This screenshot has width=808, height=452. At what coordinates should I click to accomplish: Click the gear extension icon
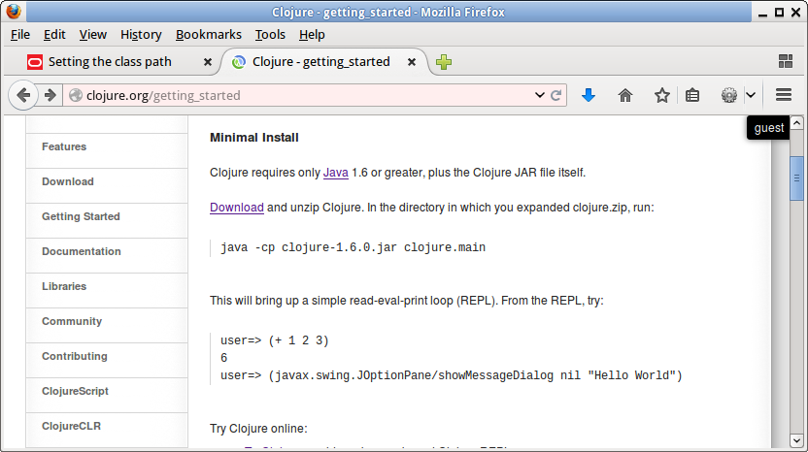(729, 95)
